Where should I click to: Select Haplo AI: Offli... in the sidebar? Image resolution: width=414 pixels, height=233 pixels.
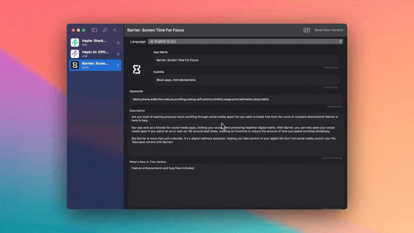(x=95, y=54)
